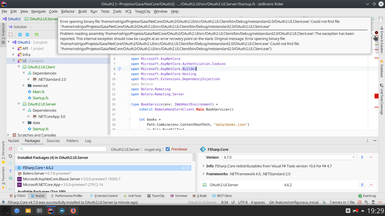Viewport: 385px width, 216px height.
Task: Click the NuGet package search field
Action: [x=62, y=149]
